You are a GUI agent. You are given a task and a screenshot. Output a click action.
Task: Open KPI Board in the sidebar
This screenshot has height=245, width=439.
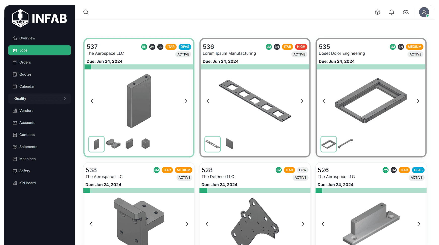tap(40, 183)
